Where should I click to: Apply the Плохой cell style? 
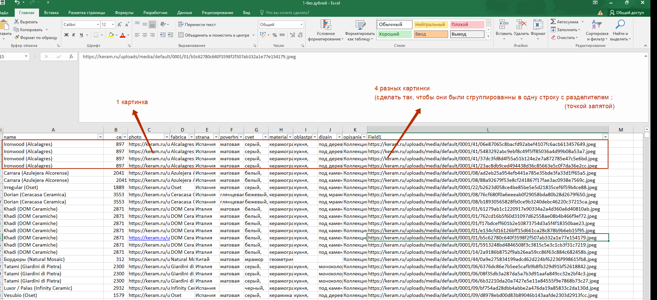(467, 25)
